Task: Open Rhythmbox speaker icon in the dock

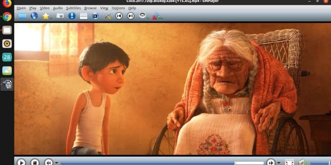Action: [7, 44]
